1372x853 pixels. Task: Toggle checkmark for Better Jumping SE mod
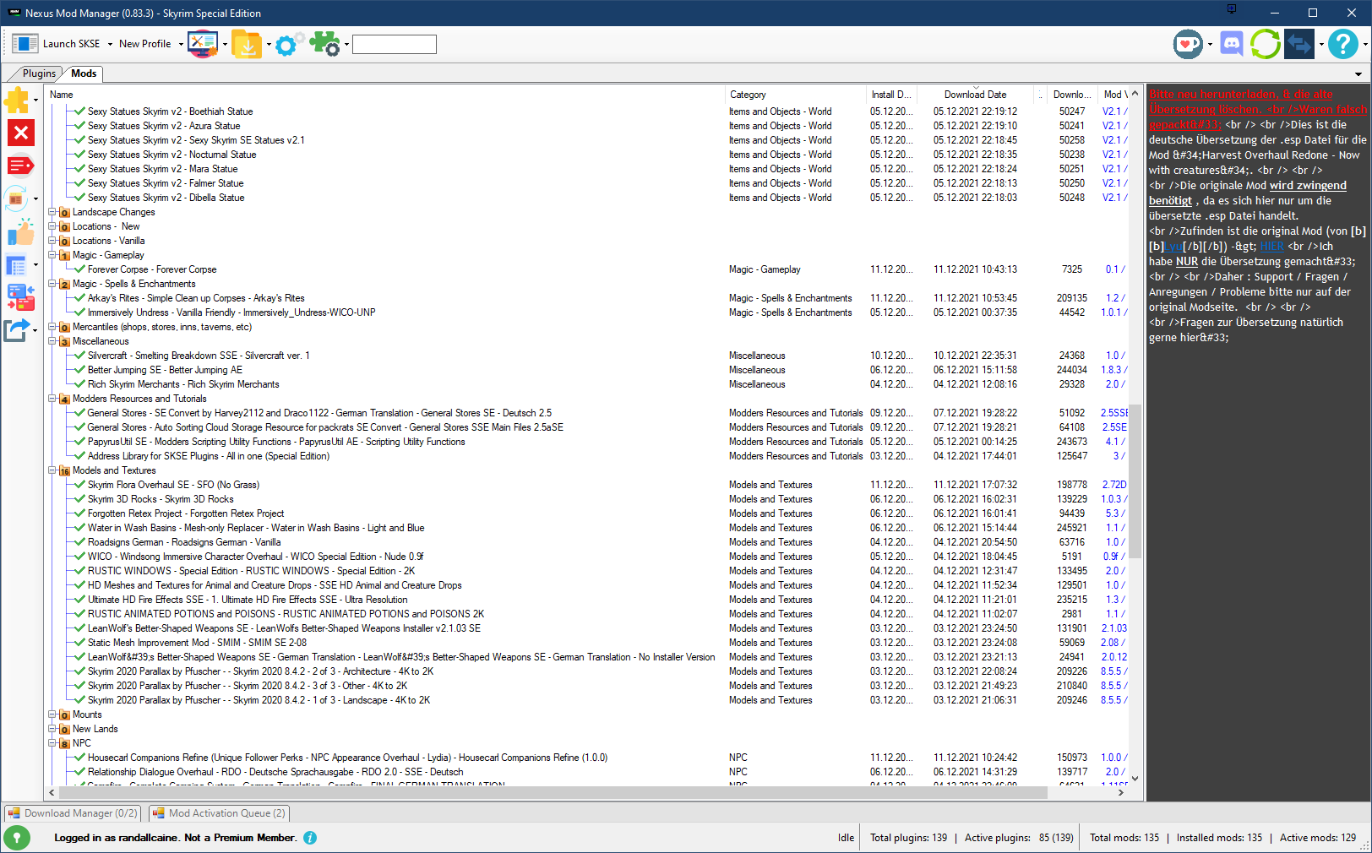80,370
